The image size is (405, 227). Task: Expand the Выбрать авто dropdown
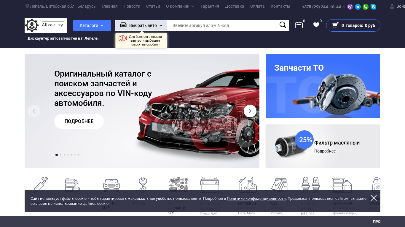pos(141,25)
